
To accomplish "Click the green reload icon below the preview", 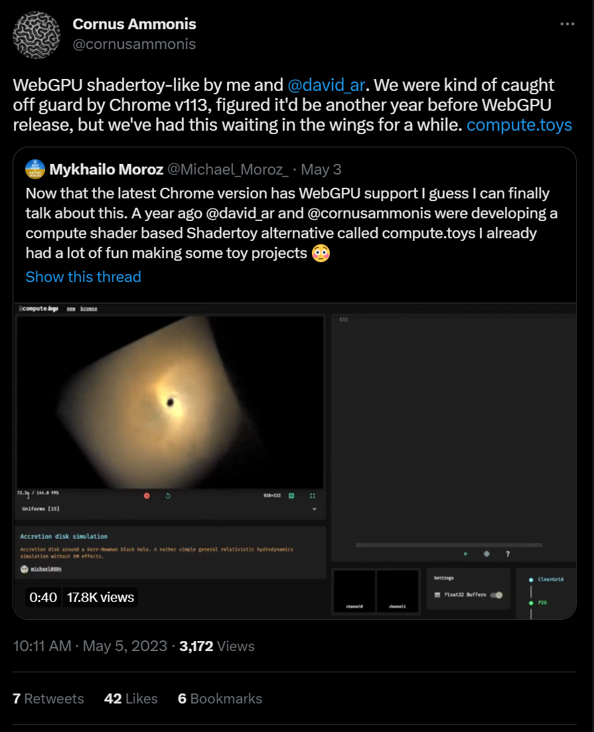I will [x=168, y=496].
